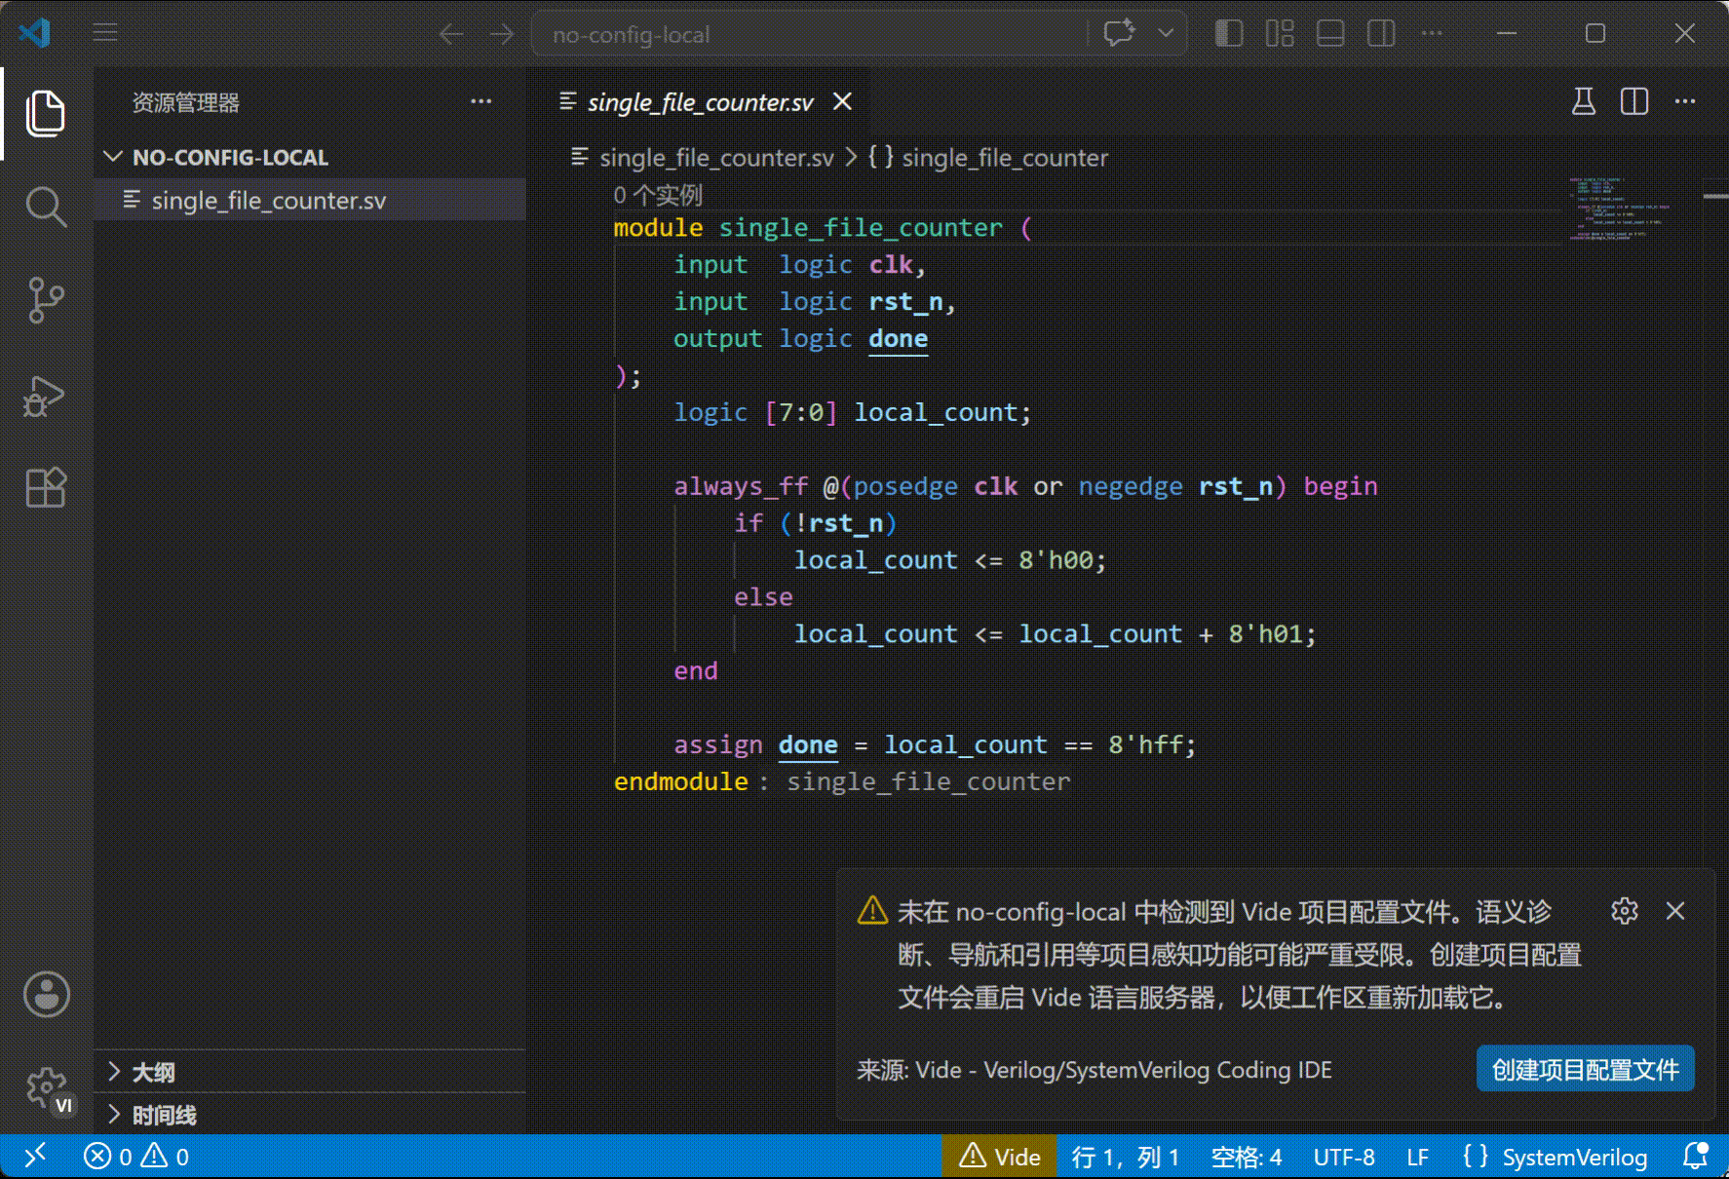Split the editor to the right
This screenshot has height=1179, width=1729.
(x=1634, y=101)
